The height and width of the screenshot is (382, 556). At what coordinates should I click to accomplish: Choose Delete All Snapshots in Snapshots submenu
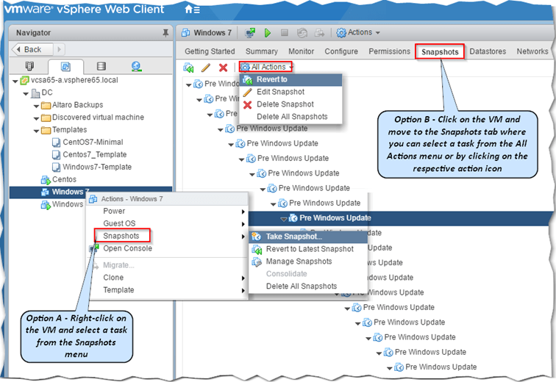pyautogui.click(x=307, y=286)
